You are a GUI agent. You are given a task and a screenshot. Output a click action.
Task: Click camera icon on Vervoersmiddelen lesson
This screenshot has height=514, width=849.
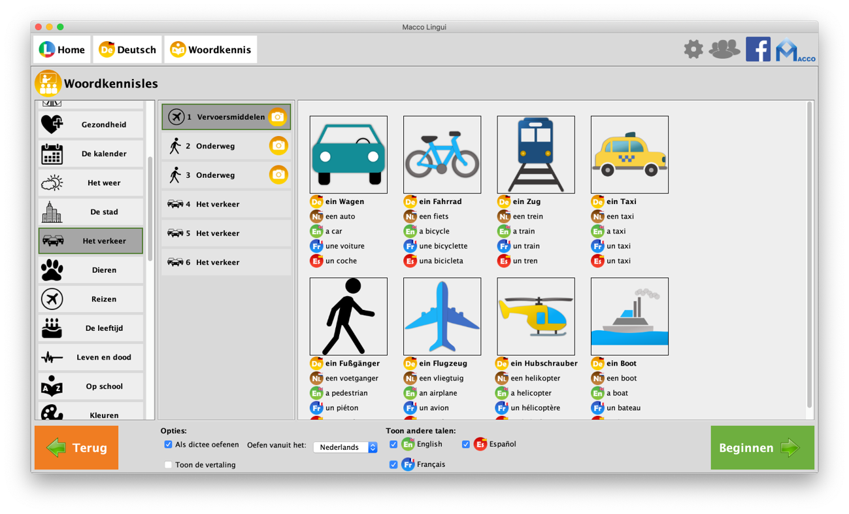[x=278, y=117]
